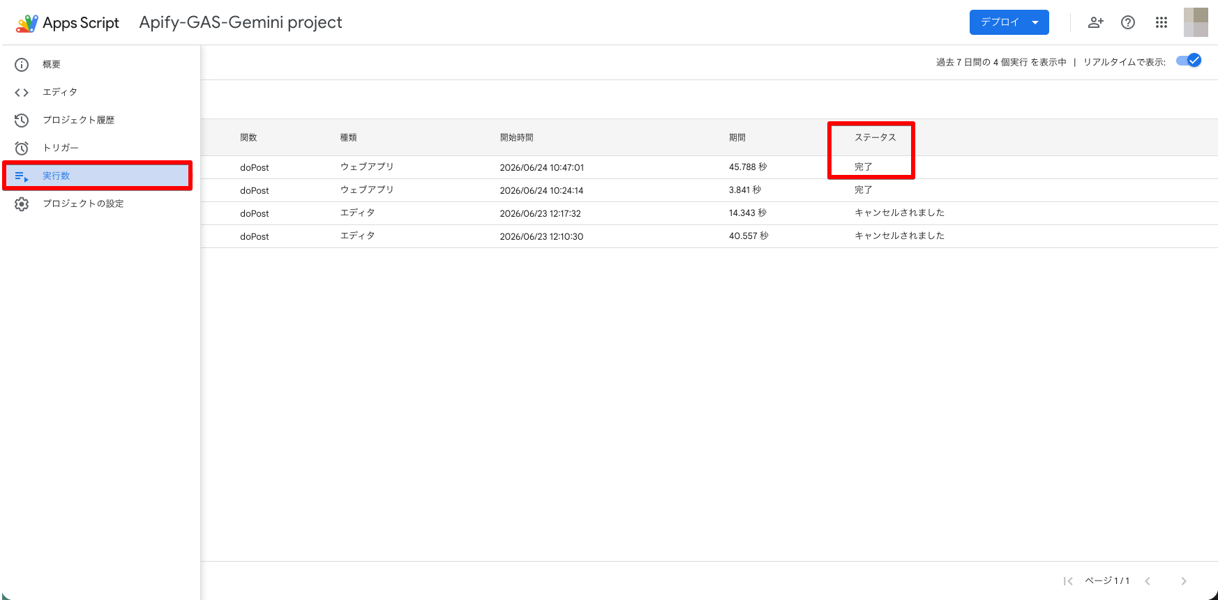Image resolution: width=1218 pixels, height=600 pixels.
Task: Click ウェブアプリ type of 10:47:01 run
Action: (367, 167)
